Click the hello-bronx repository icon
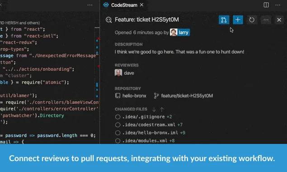 pos(118,96)
